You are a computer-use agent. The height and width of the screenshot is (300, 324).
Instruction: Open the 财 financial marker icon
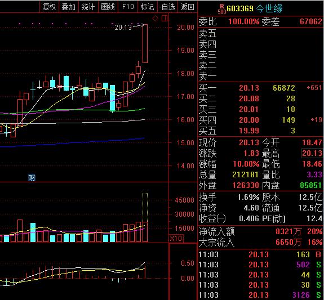(x=32, y=177)
